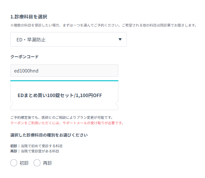Click the dropdown arrow triangle icon
Image resolution: width=205 pixels, height=178 pixels.
point(120,39)
